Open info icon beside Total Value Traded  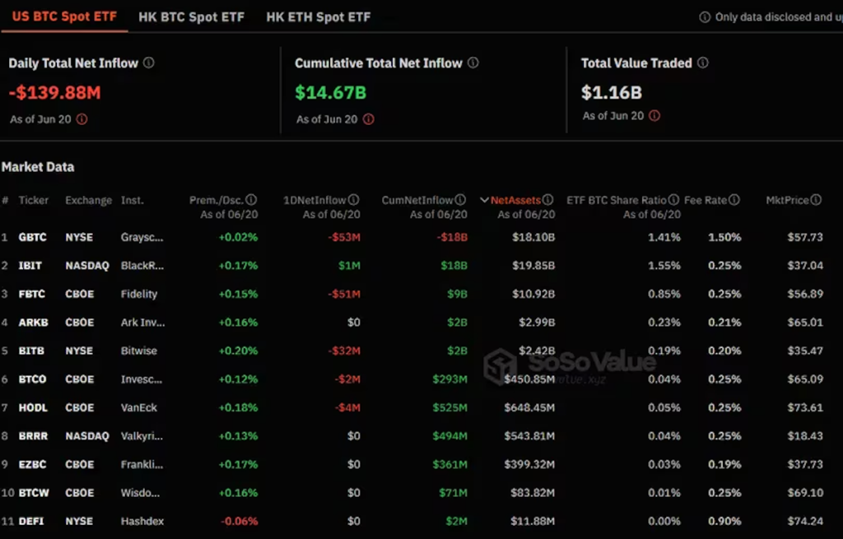(x=703, y=63)
